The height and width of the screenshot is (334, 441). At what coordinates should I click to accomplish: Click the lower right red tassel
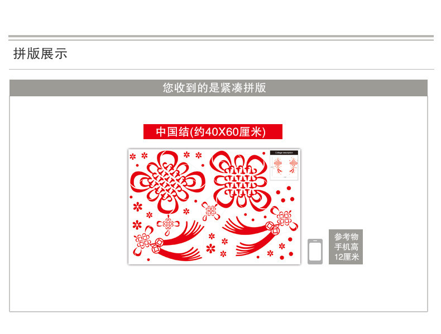pos(247,236)
